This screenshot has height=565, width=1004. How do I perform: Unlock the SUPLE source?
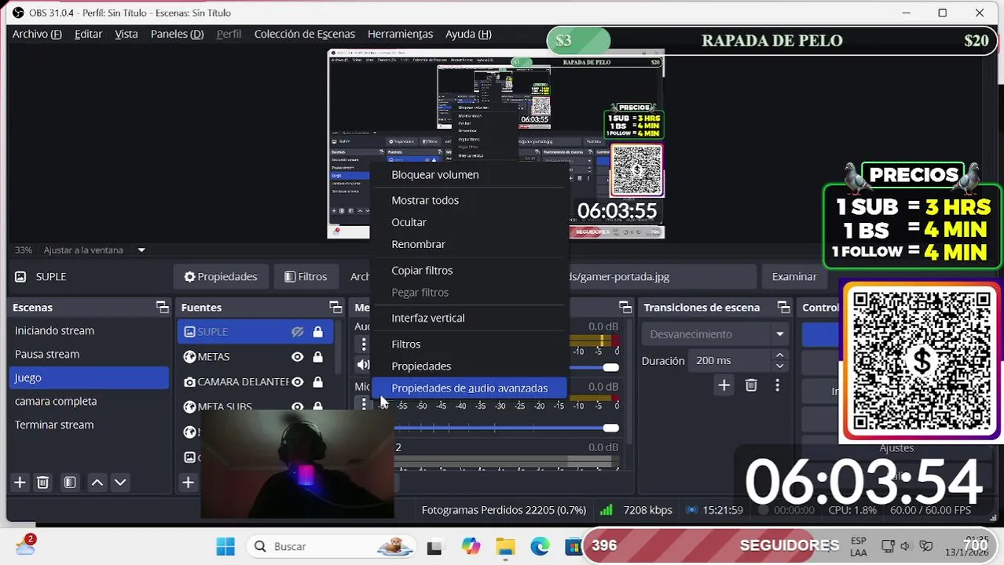[317, 332]
